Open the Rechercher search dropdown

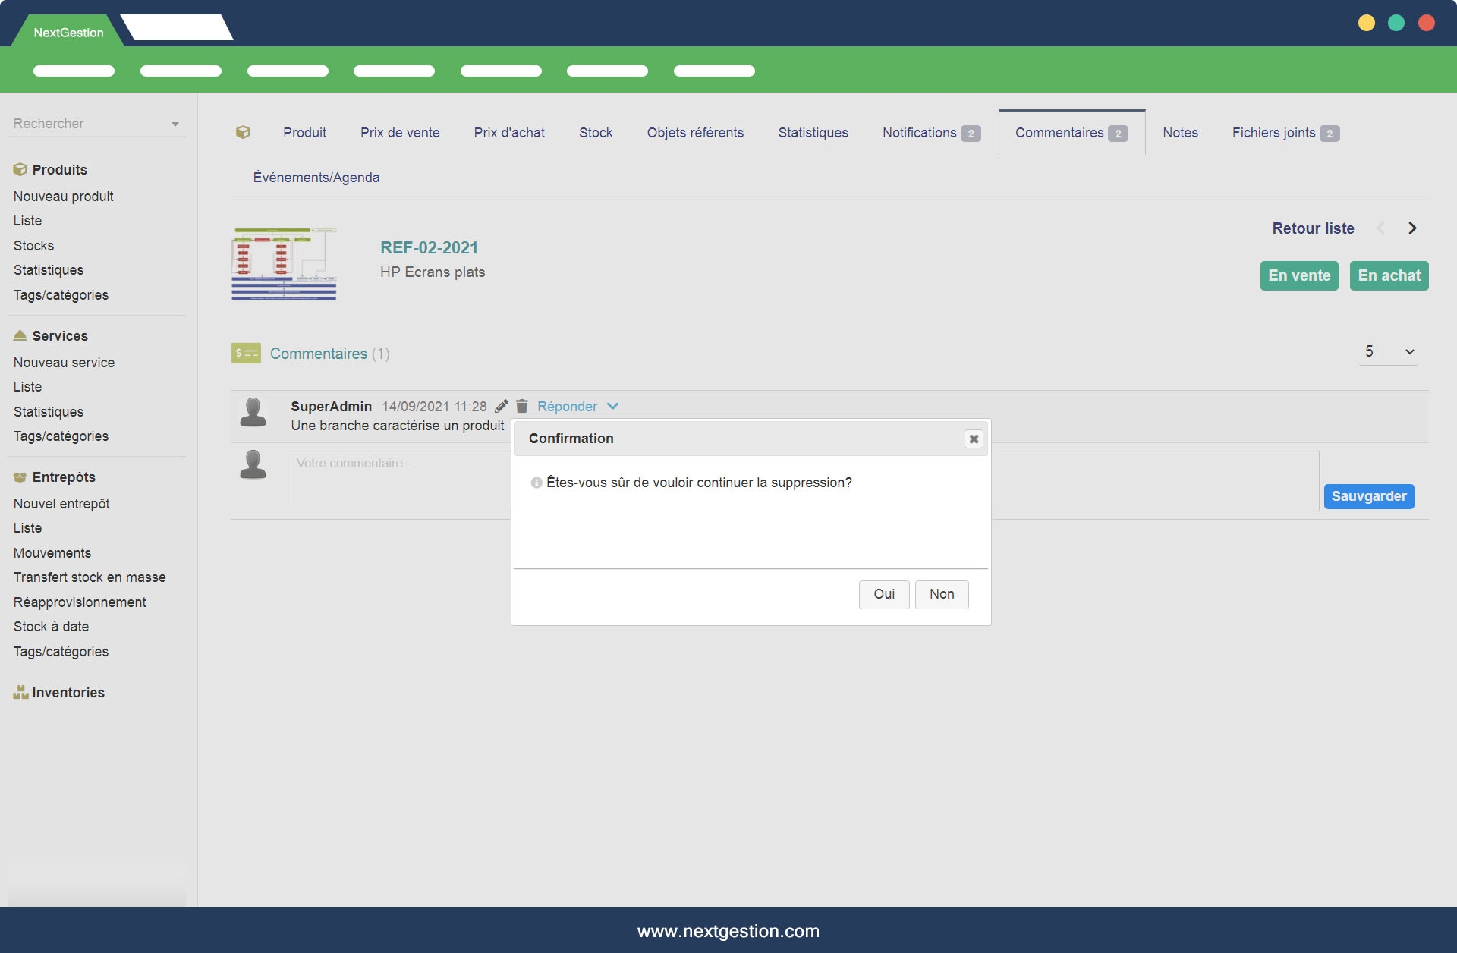175,124
